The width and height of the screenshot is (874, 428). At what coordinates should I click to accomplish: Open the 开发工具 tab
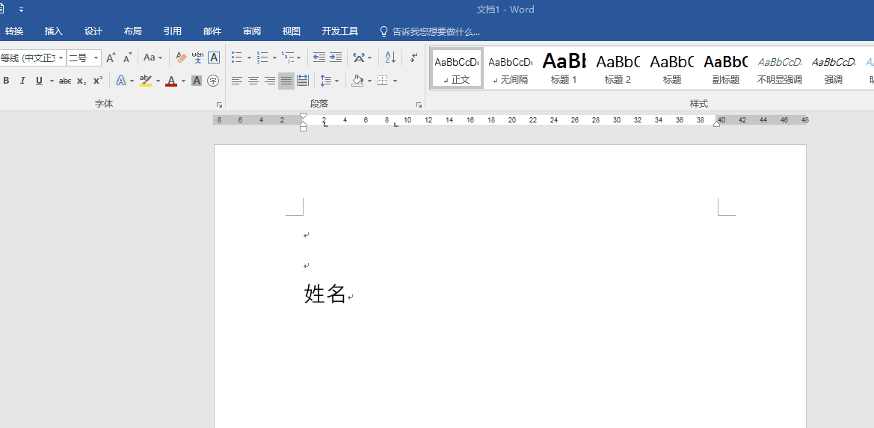[340, 31]
